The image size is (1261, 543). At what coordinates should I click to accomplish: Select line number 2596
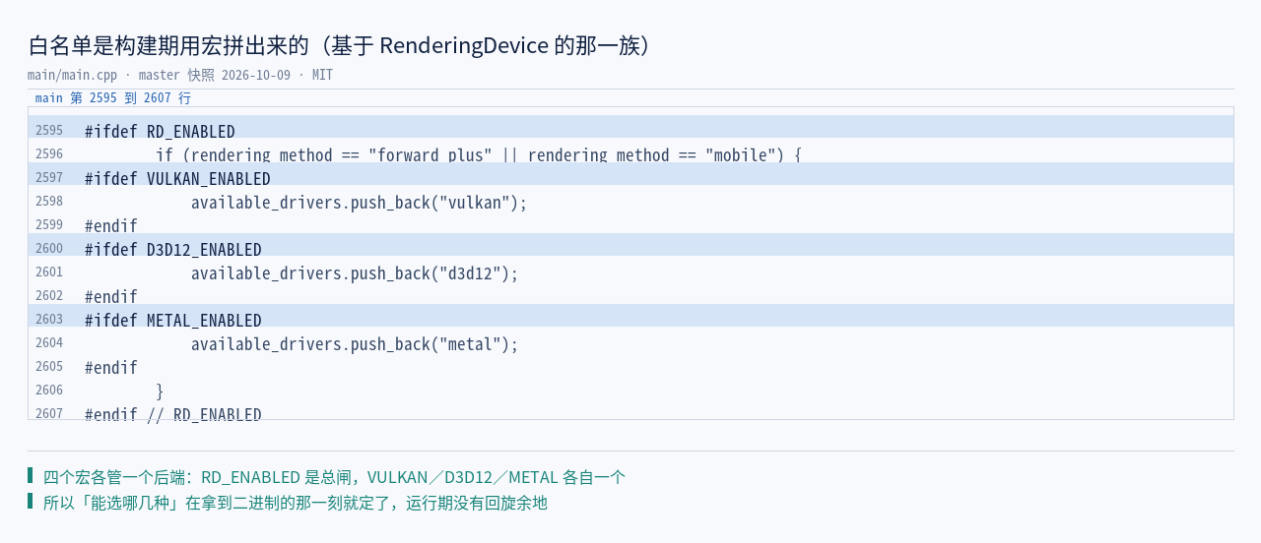[x=49, y=154]
